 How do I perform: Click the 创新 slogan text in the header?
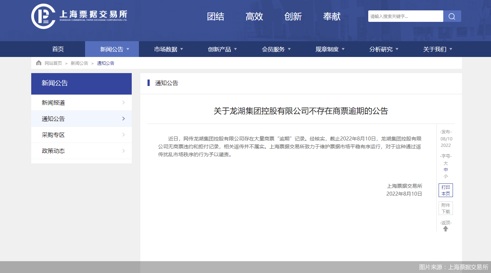coord(293,16)
